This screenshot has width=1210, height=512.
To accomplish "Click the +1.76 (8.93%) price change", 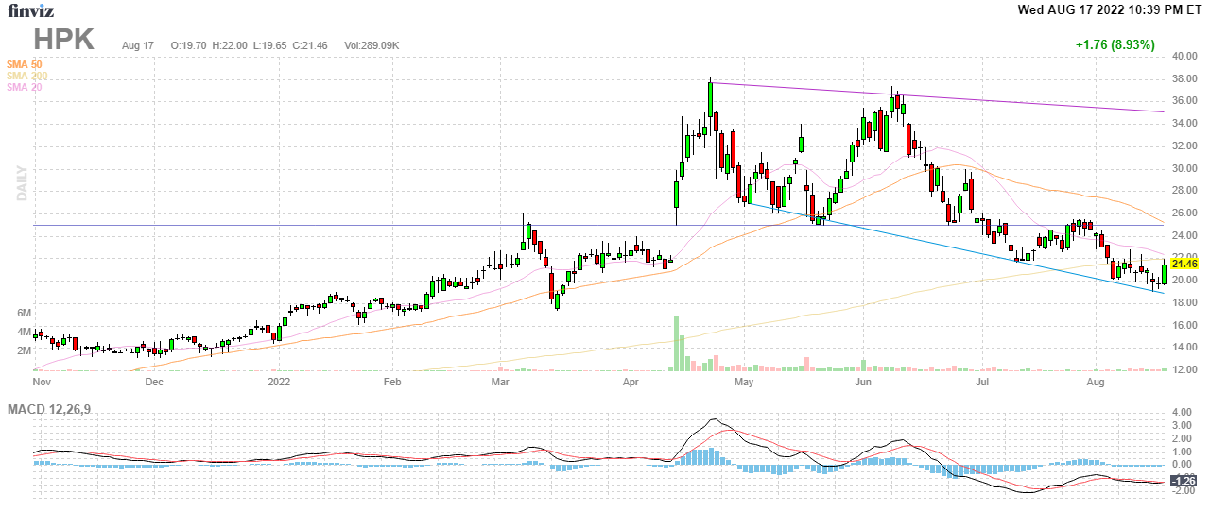I will (x=1115, y=44).
